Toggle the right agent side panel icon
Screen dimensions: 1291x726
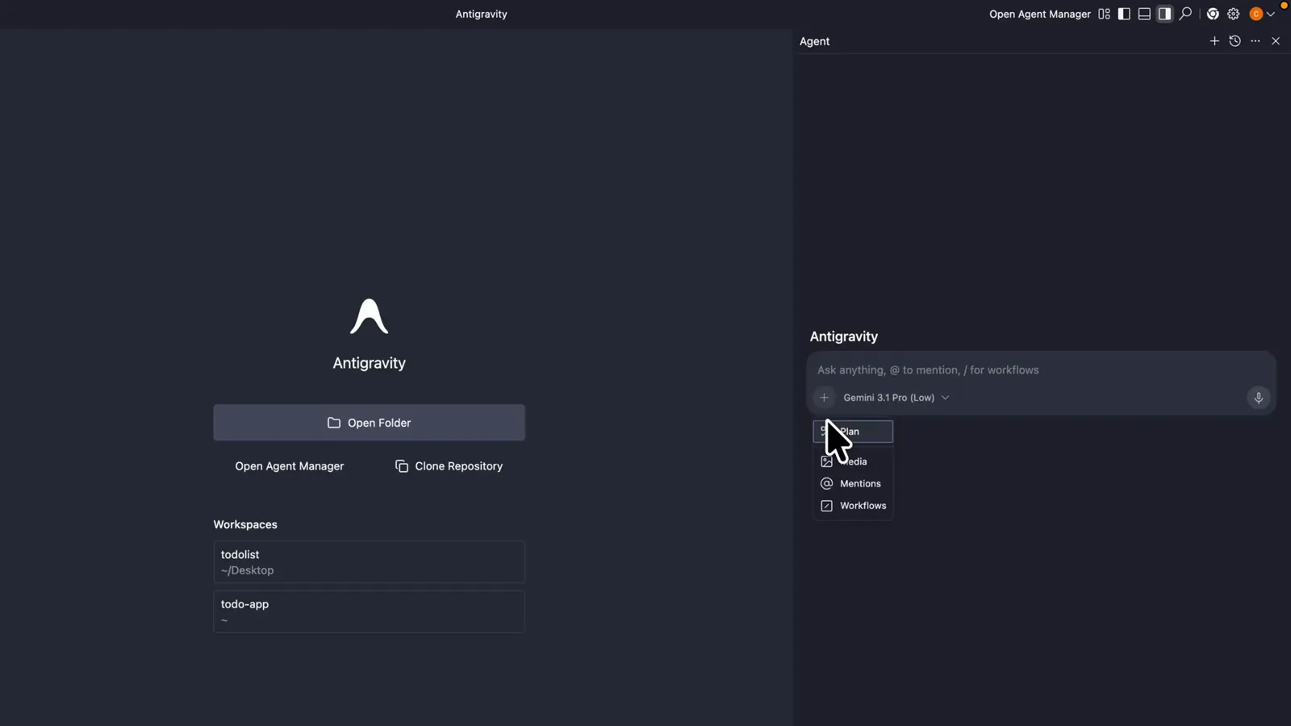point(1164,14)
